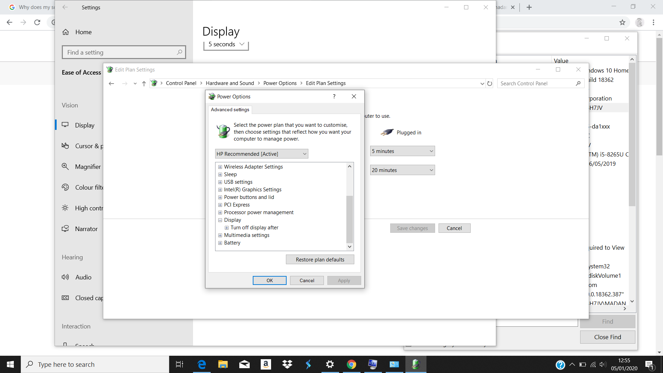Open the volume control in the system tray
This screenshot has width=663, height=373.
pyautogui.click(x=604, y=364)
